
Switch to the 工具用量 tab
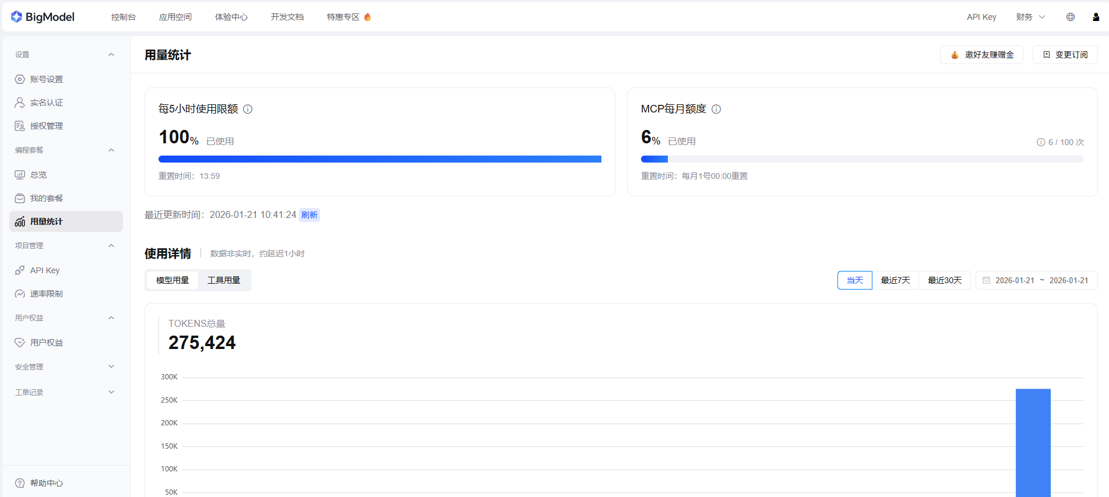point(224,280)
